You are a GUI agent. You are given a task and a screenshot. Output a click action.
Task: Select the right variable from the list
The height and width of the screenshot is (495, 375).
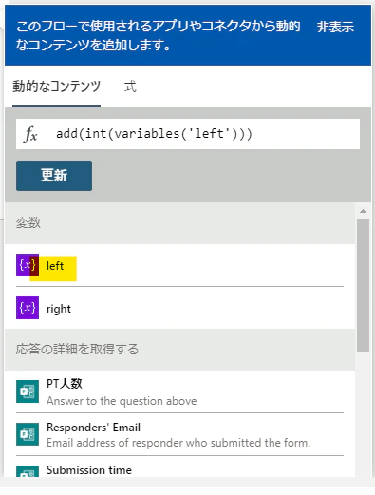coord(179,308)
